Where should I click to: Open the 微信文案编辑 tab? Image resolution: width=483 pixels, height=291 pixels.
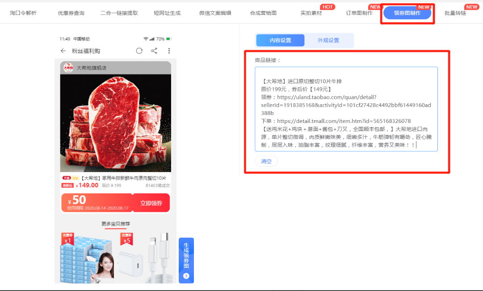[215, 13]
